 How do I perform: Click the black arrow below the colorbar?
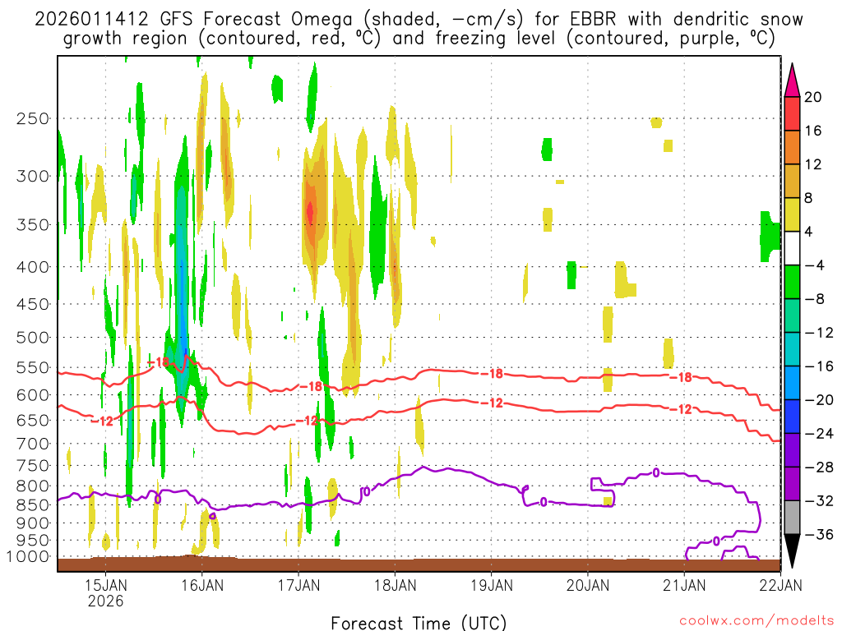click(x=791, y=550)
